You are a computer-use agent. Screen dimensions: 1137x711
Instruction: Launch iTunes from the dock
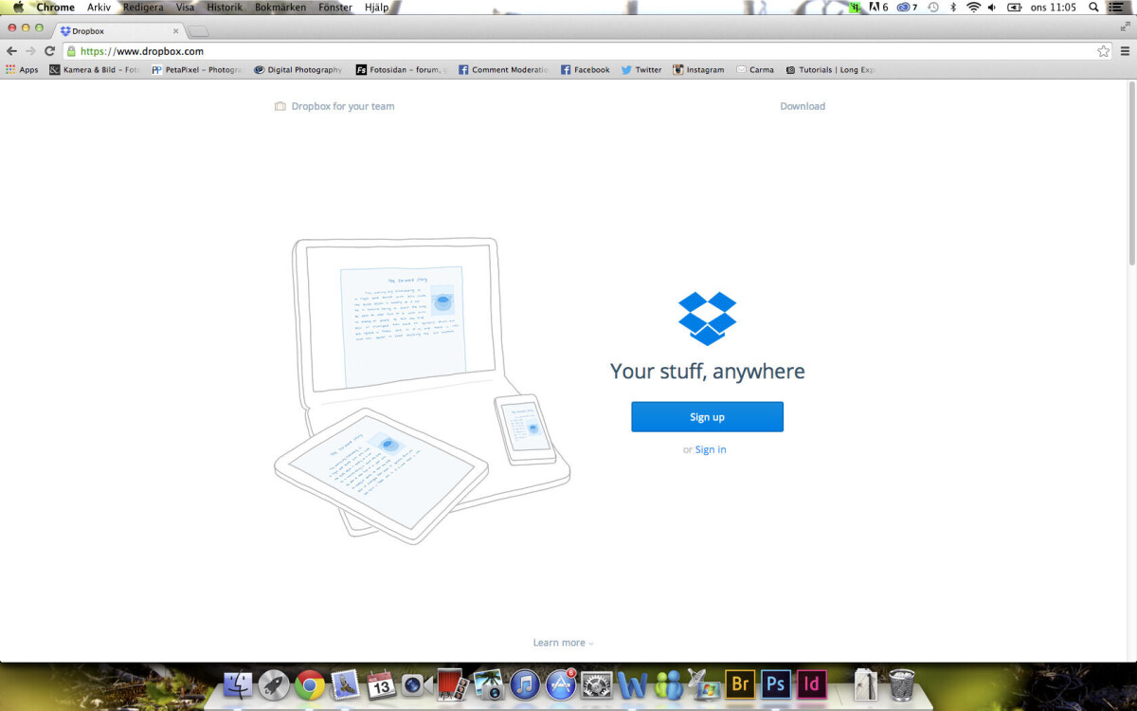525,684
